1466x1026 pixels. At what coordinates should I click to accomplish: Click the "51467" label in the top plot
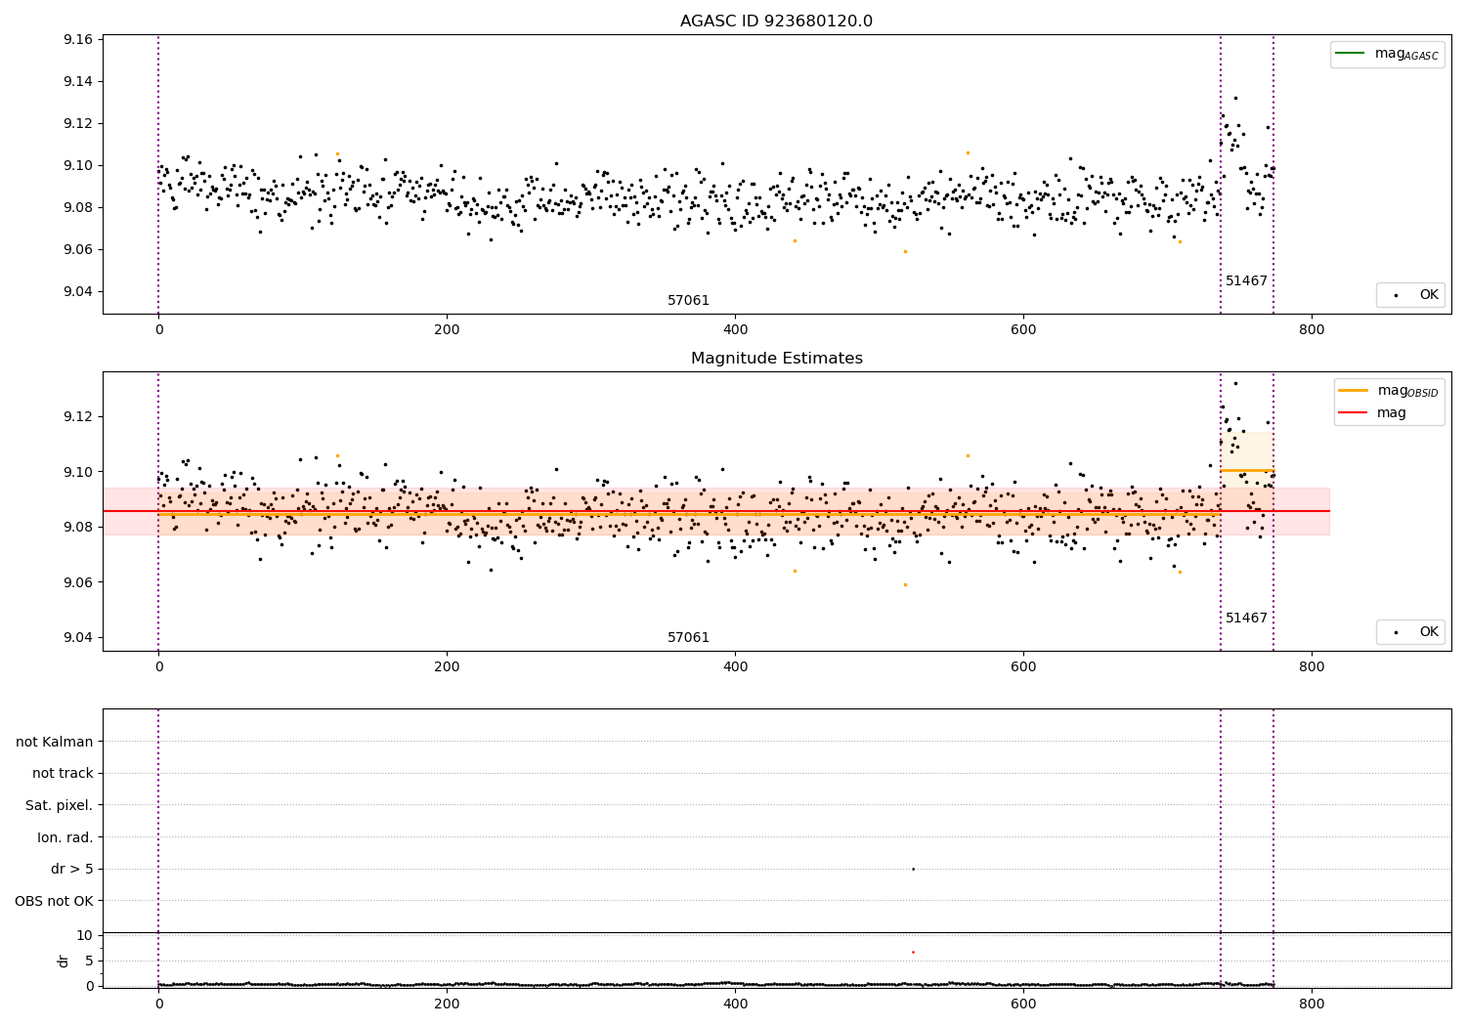pos(1246,281)
